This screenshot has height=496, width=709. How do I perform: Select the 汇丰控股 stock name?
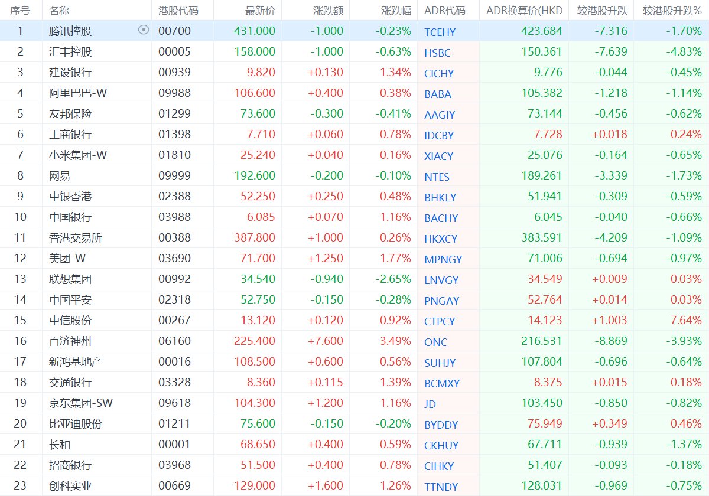[70, 51]
